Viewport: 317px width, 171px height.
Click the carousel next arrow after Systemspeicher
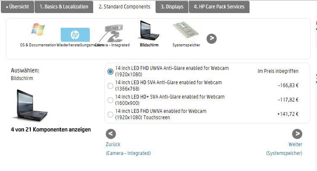(212, 38)
